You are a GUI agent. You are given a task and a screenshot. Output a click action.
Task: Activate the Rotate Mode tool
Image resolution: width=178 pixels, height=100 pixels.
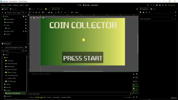point(36,12)
